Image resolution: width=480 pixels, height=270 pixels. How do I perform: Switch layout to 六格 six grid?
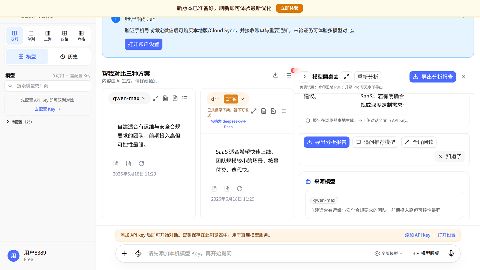[x=81, y=36]
